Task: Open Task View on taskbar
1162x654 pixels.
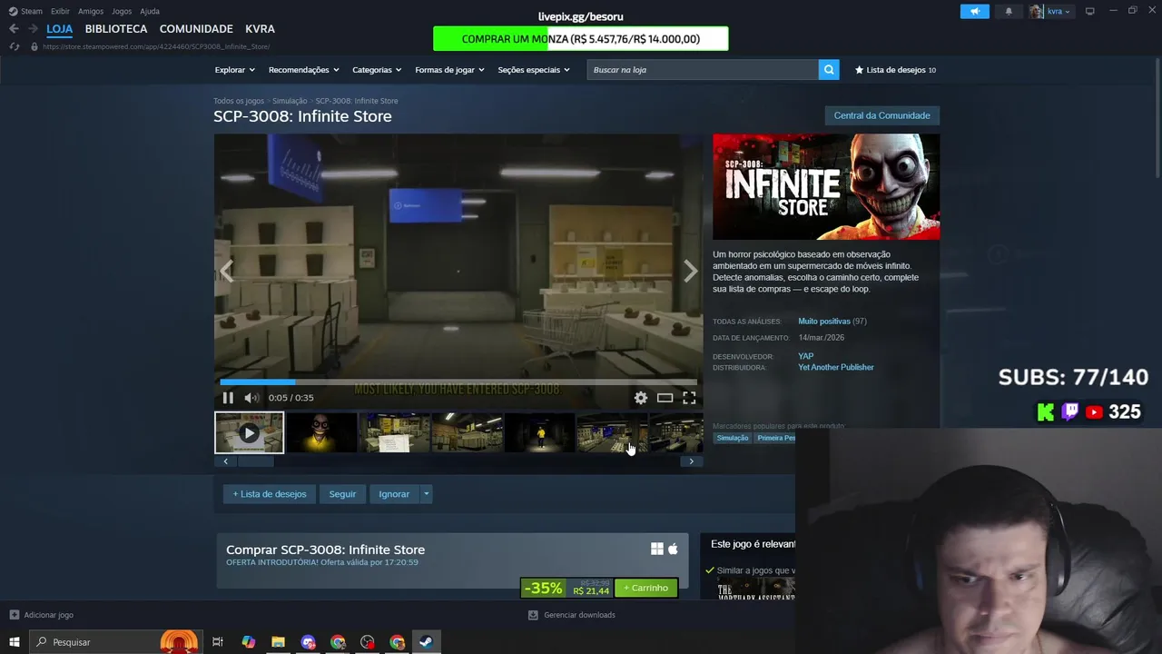Action: pos(218,642)
